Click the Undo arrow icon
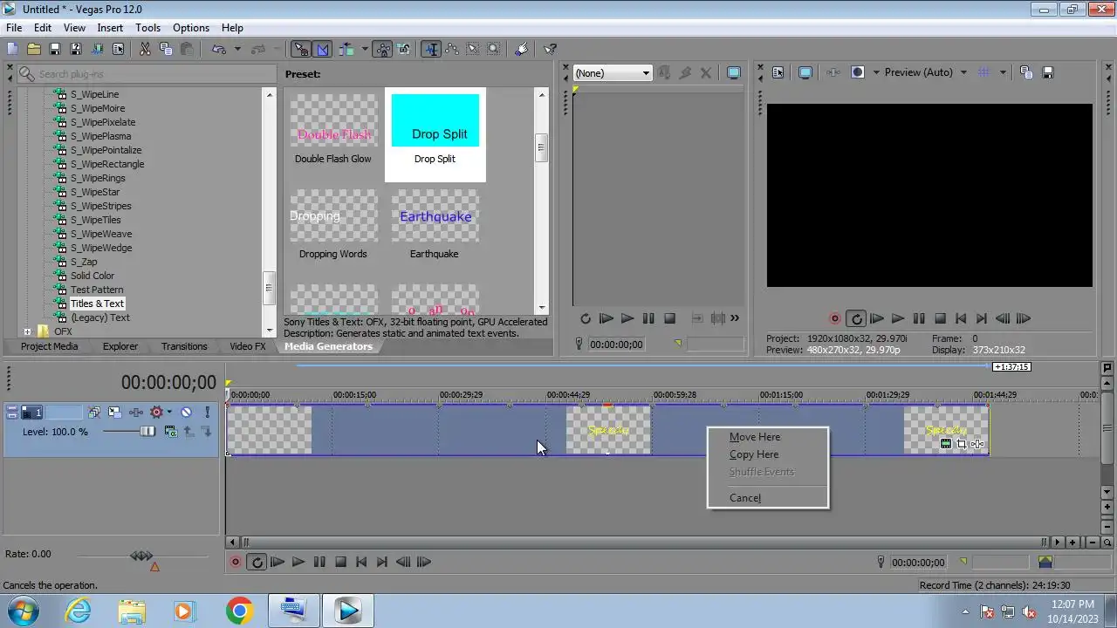Screen dimensions: 1117x628 point(219,50)
